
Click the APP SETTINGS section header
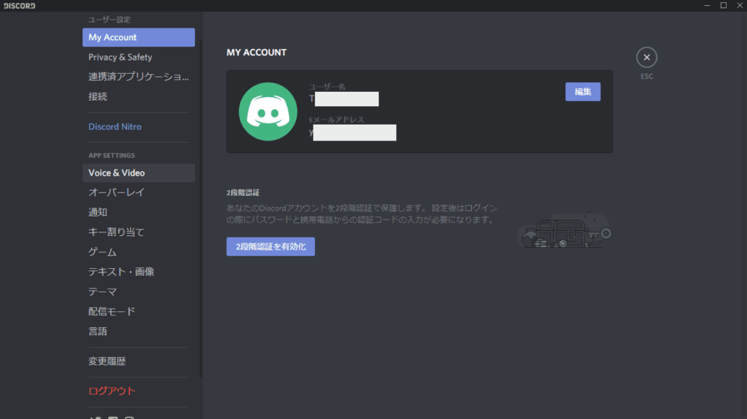pyautogui.click(x=112, y=156)
